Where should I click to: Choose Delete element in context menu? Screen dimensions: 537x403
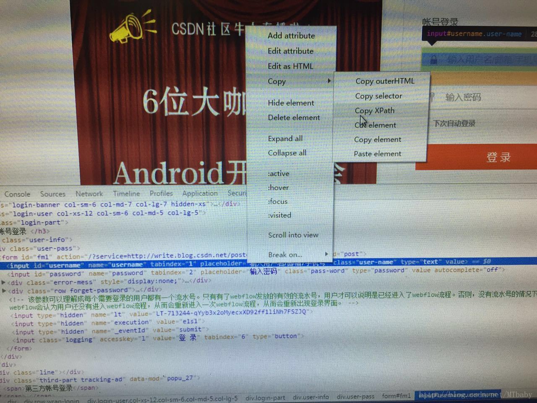[x=294, y=118]
